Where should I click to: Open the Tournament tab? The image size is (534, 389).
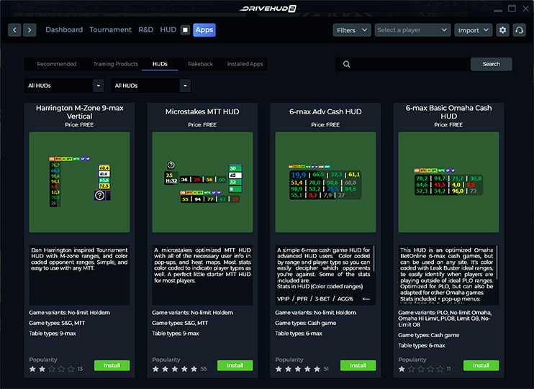click(x=110, y=30)
